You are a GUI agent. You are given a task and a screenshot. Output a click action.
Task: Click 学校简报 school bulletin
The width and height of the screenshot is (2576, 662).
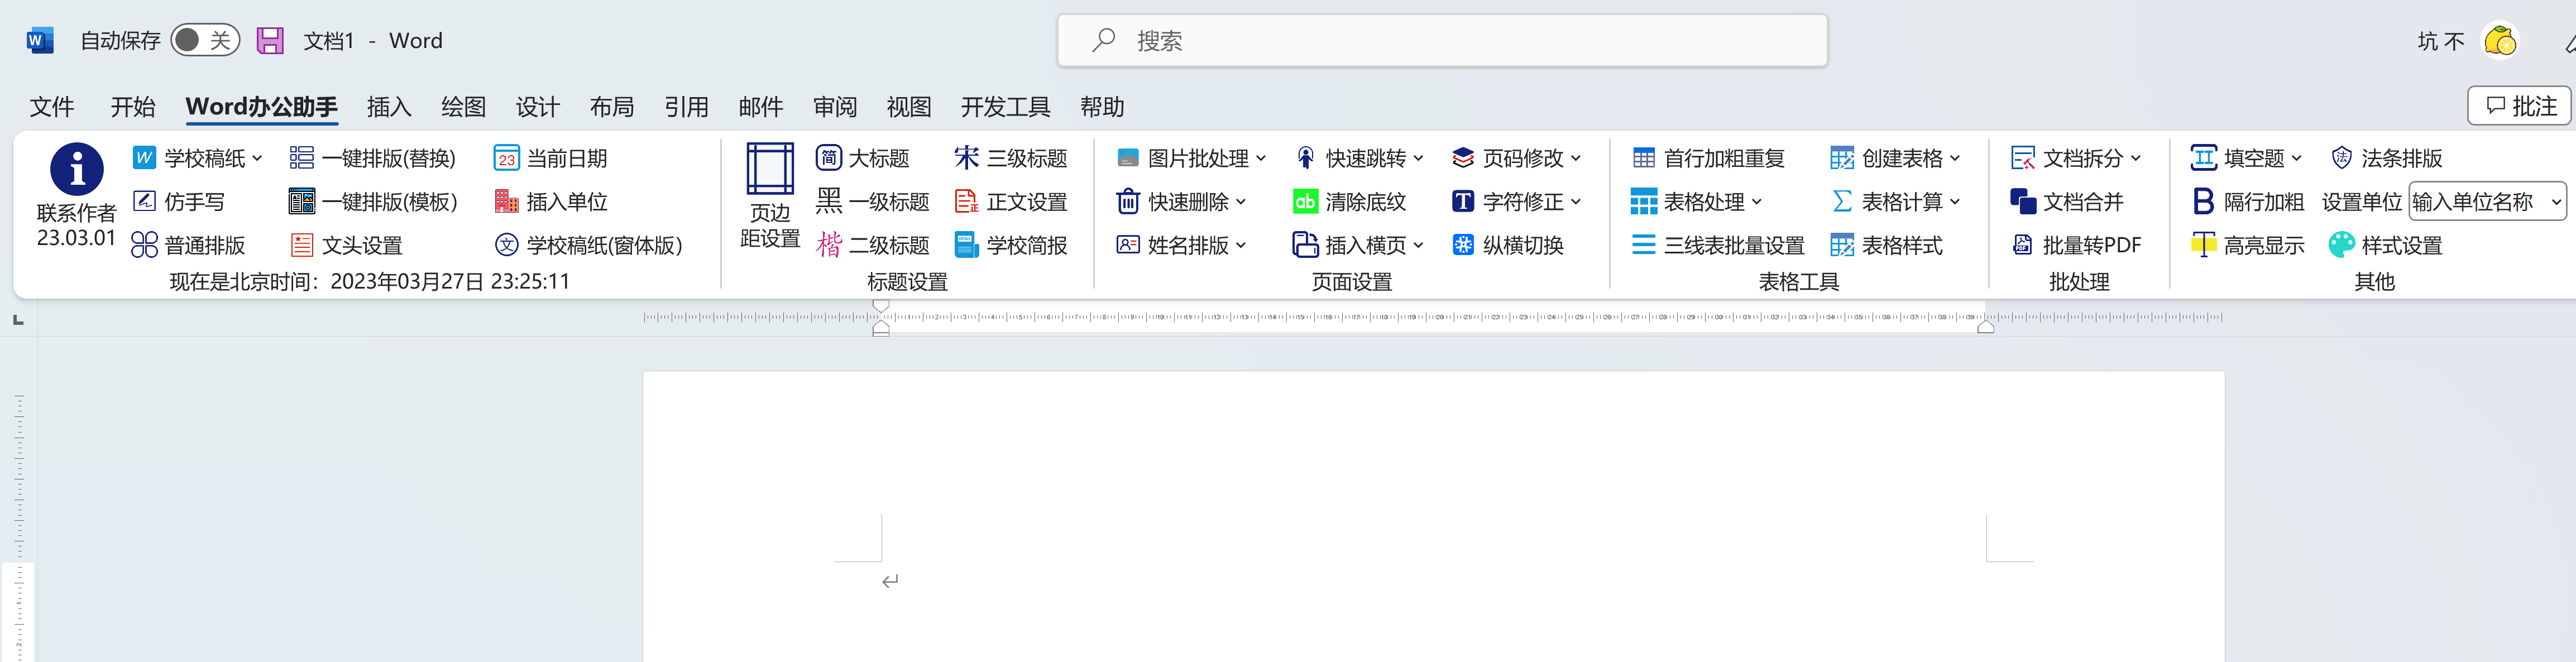(1010, 245)
